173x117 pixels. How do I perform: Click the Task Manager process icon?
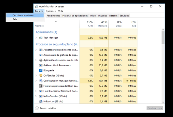[x=41, y=38]
